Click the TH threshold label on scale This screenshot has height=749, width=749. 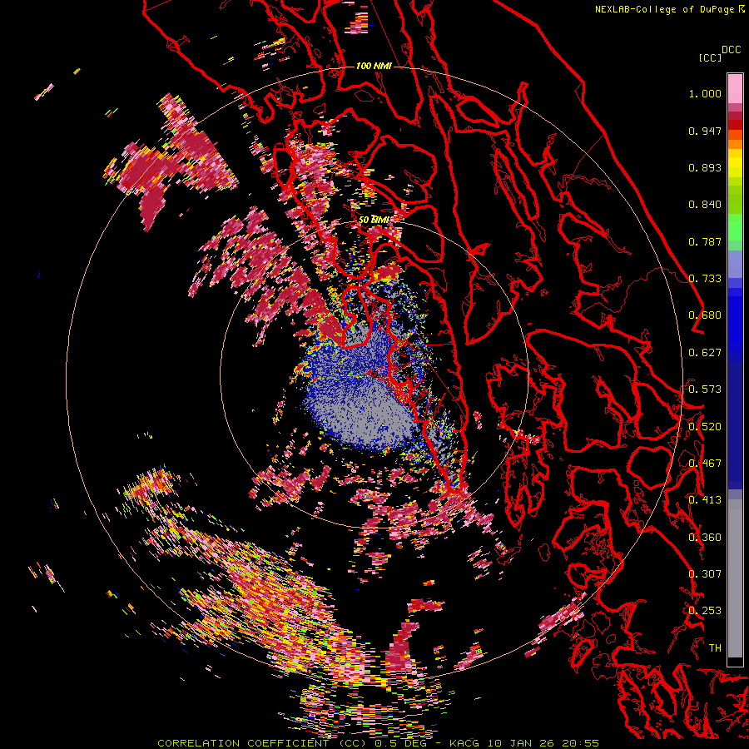715,648
